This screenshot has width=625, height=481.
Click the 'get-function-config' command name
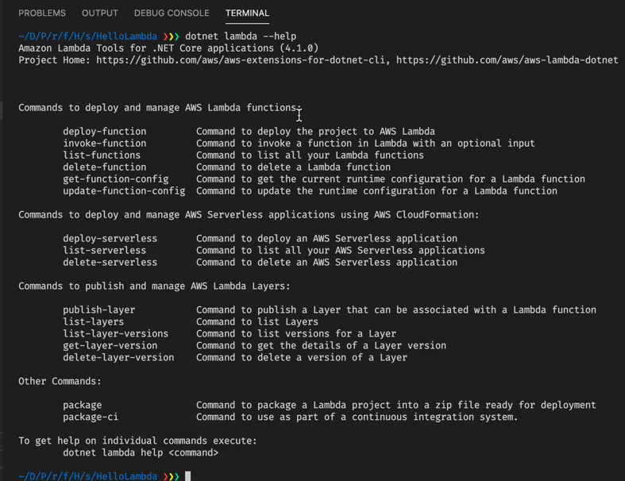116,179
